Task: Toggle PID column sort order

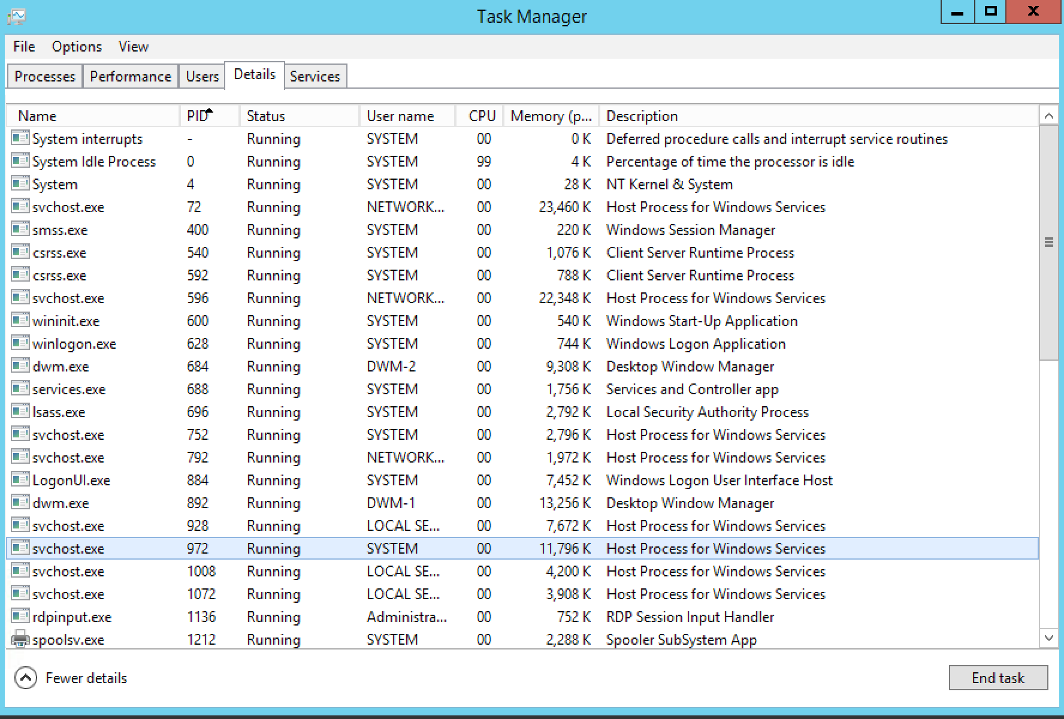Action: coord(198,115)
